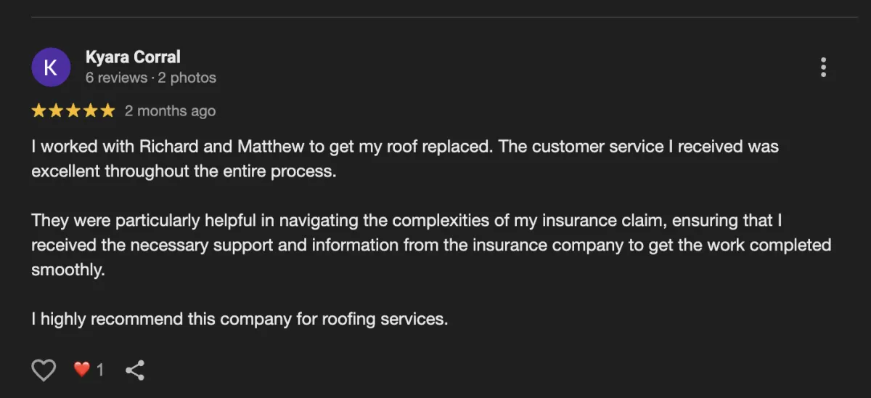Click the purple K profile avatar

click(51, 67)
